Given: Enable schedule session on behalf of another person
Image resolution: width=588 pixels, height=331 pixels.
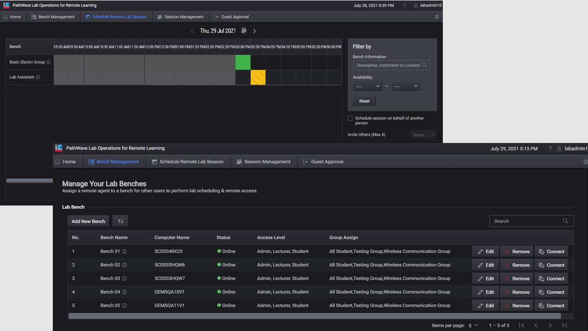Looking at the screenshot, I should point(350,119).
